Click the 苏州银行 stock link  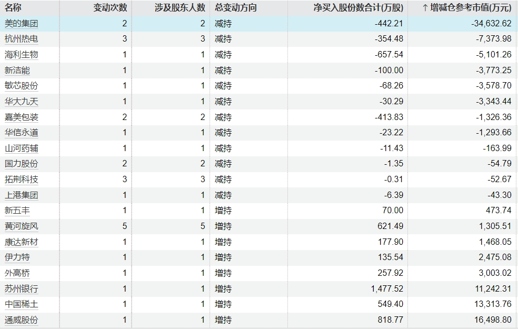[x=21, y=288]
